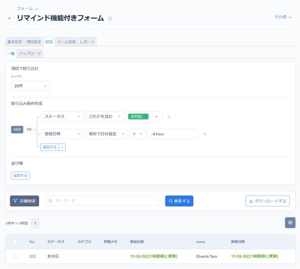
Task: Click the -4 hour input field
Action: click(x=172, y=134)
